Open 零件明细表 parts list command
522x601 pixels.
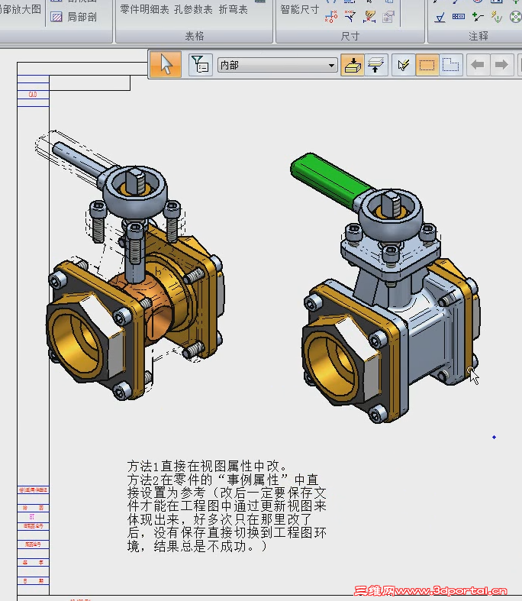(x=144, y=9)
